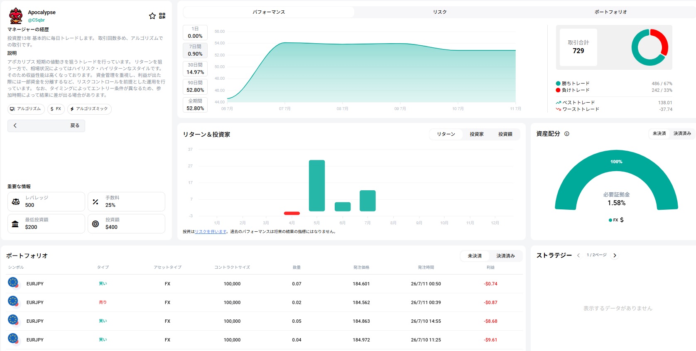The width and height of the screenshot is (696, 351).
Task: Click the 26/7/10 14:55 time cell
Action: click(x=426, y=321)
